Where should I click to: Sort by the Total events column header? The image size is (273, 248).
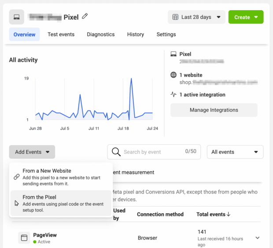point(214,214)
